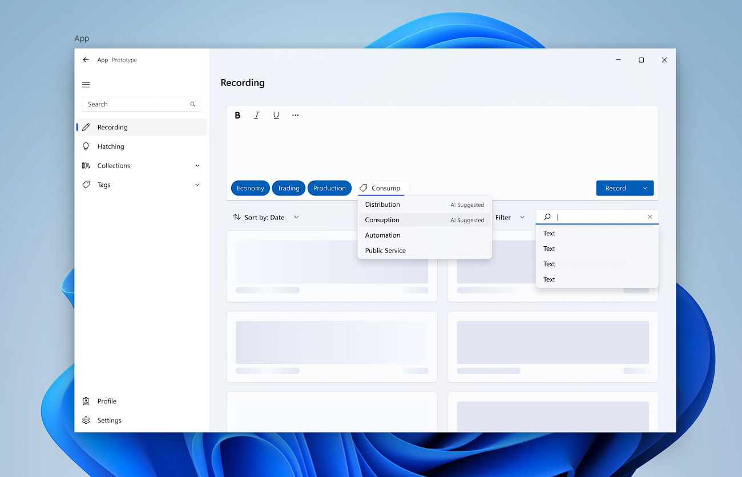Open Tags in the sidebar
Screen dimensions: 742x477
click(x=142, y=185)
